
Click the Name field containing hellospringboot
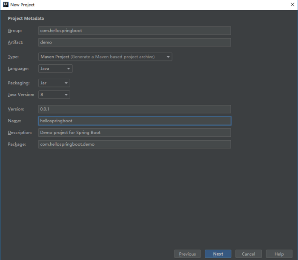tap(135, 121)
